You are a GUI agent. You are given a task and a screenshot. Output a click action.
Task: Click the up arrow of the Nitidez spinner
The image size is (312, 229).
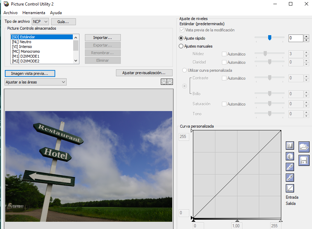[306, 52]
